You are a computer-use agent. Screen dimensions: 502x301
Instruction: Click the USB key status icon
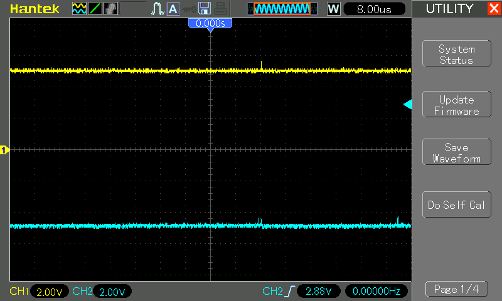188,9
